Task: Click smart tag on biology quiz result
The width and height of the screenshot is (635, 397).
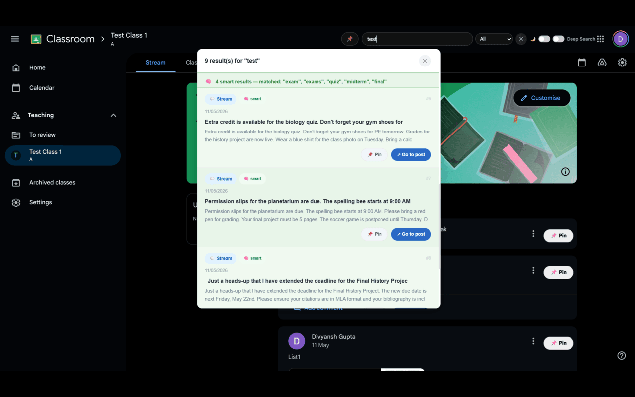Action: (253, 99)
